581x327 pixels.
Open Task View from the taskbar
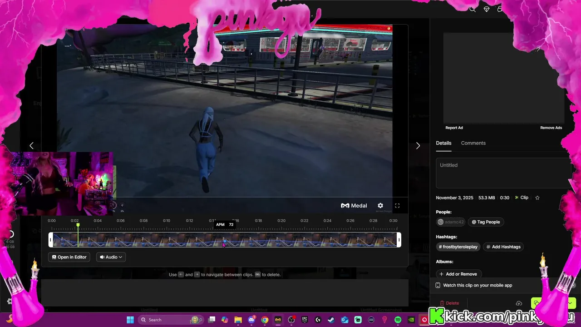[x=212, y=320]
